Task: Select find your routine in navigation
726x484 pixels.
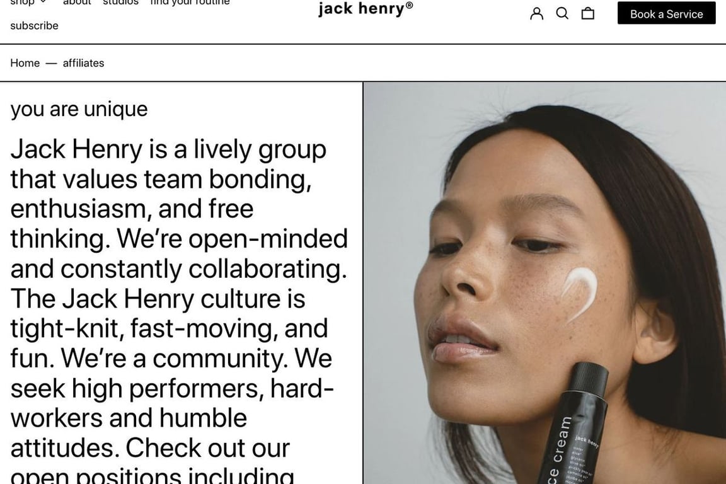Action: coord(190,3)
